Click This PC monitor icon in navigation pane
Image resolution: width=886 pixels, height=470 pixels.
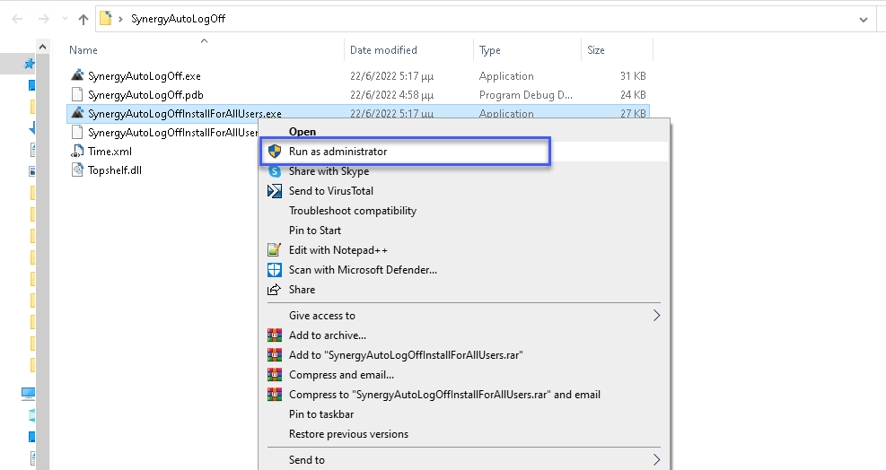(x=28, y=393)
